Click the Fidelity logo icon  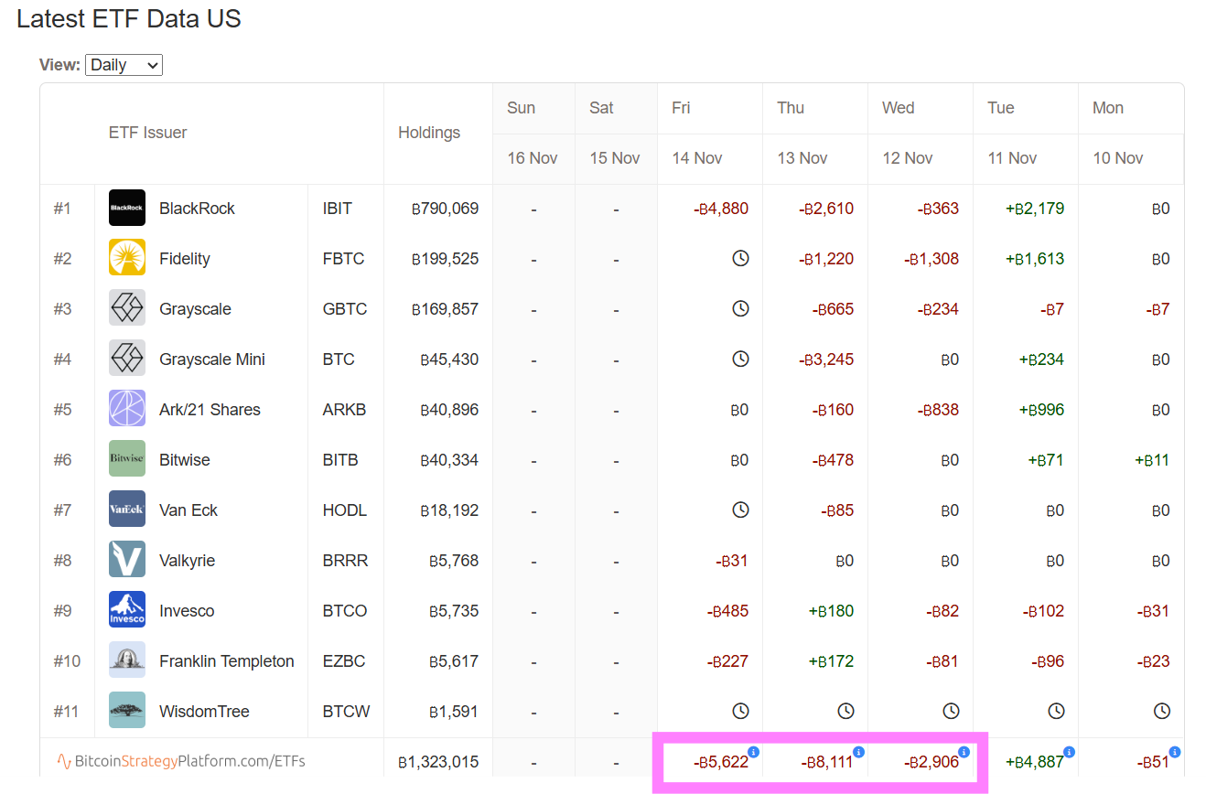coord(127,258)
